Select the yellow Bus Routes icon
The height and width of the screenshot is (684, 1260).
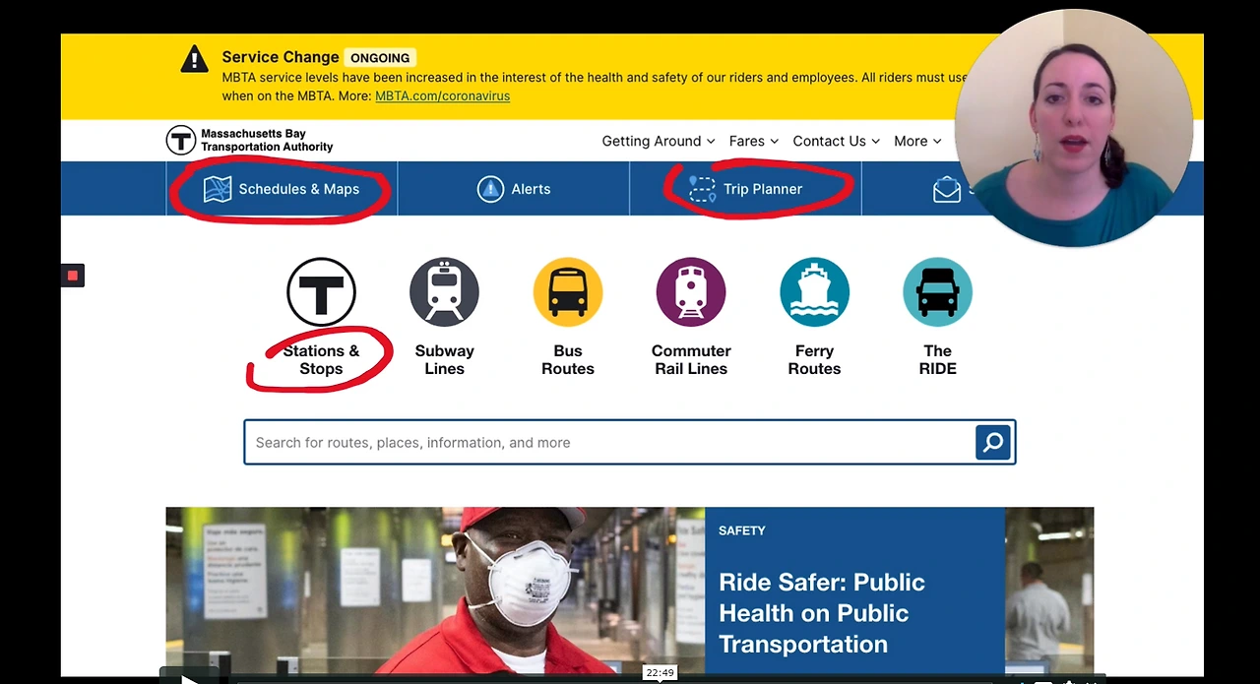pyautogui.click(x=568, y=291)
